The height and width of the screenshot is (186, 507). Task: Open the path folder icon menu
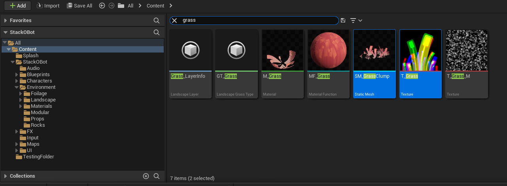click(121, 6)
